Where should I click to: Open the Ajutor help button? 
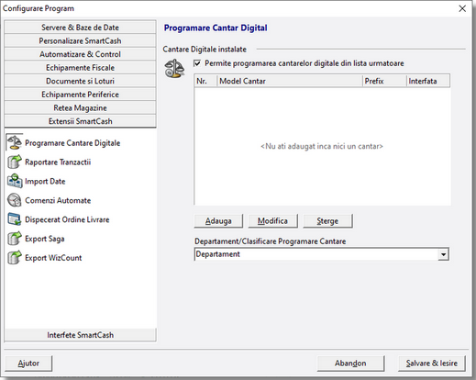click(x=28, y=363)
